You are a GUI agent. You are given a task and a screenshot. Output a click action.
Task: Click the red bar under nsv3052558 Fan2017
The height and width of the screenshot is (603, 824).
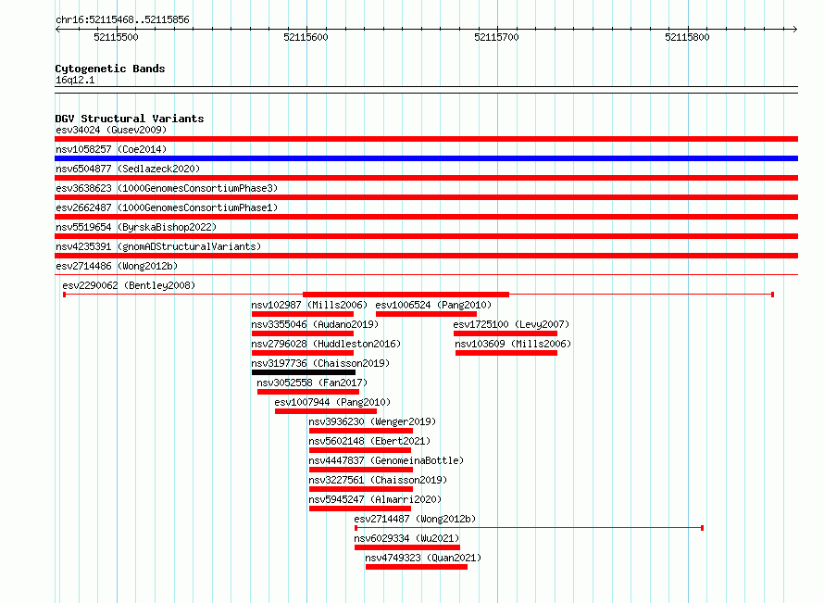click(308, 392)
